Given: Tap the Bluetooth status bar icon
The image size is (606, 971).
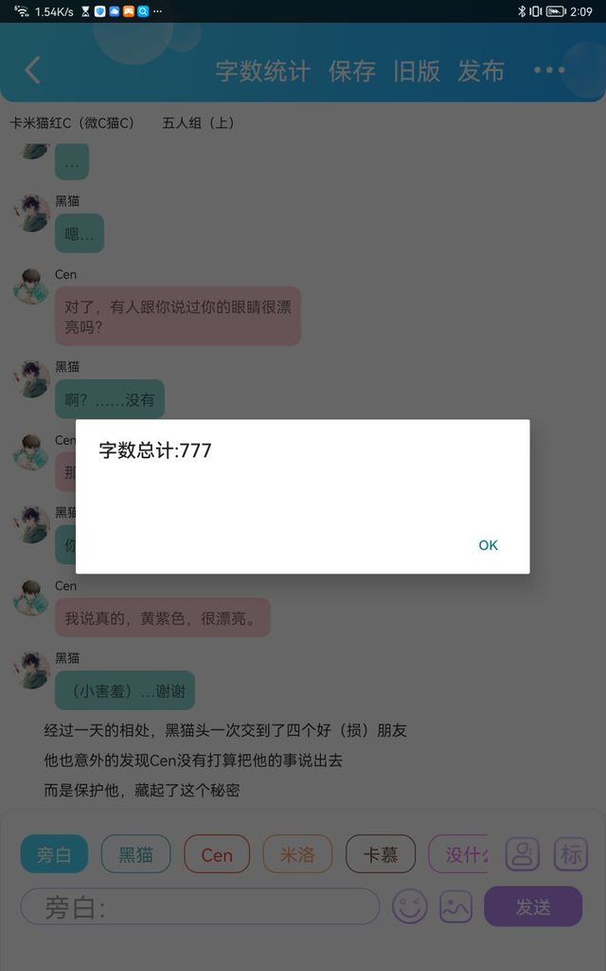Looking at the screenshot, I should tap(522, 11).
